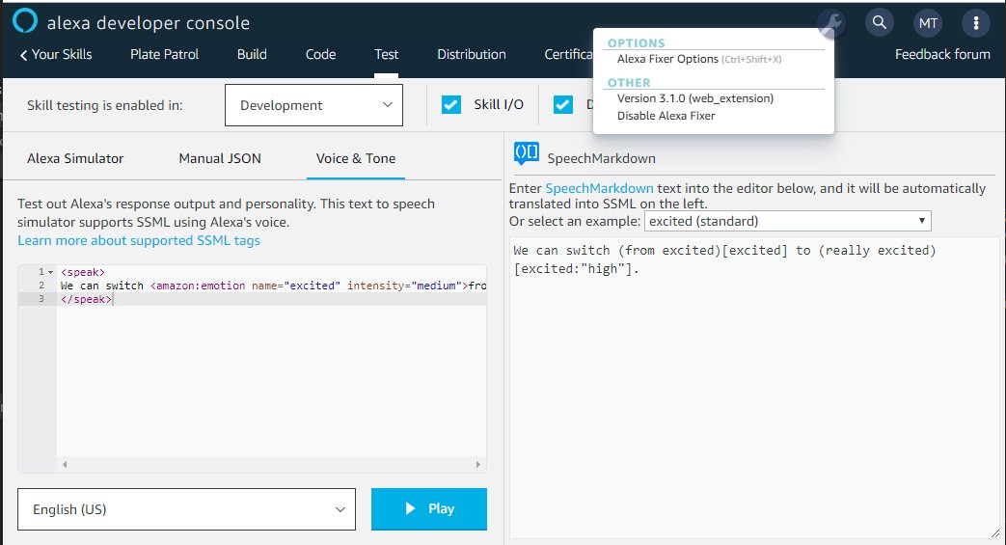The height and width of the screenshot is (545, 1006).
Task: Open the SpeechMarkdown hyperlink
Action: click(x=599, y=189)
